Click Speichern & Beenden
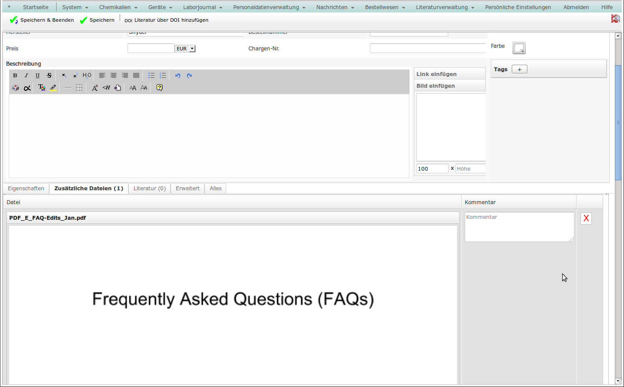Image resolution: width=624 pixels, height=387 pixels. 42,20
